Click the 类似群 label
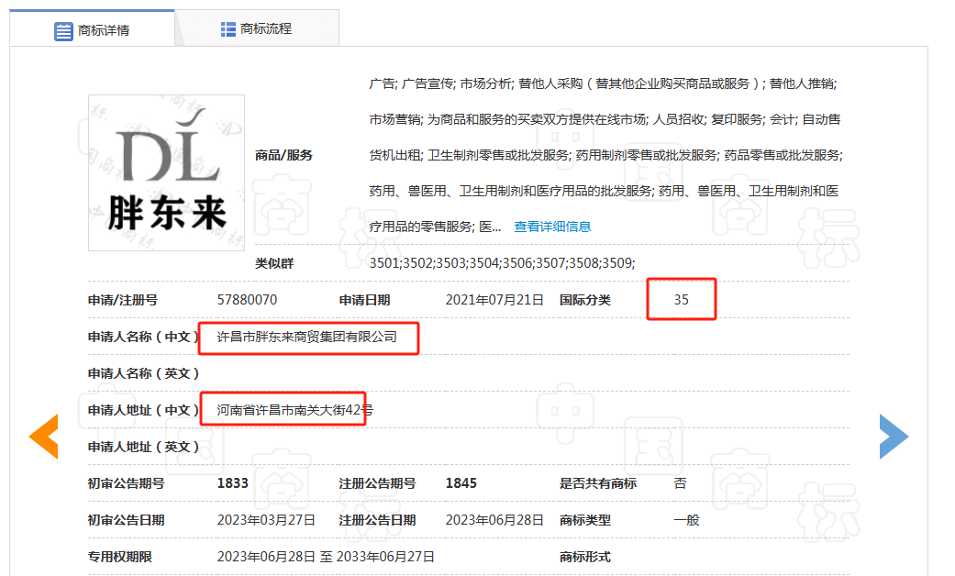 274,263
